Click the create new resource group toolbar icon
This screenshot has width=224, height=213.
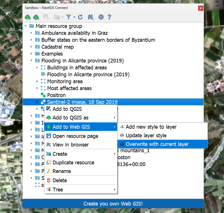tap(57, 17)
